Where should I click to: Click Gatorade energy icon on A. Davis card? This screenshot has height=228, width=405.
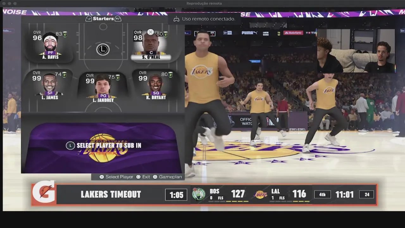click(x=65, y=34)
